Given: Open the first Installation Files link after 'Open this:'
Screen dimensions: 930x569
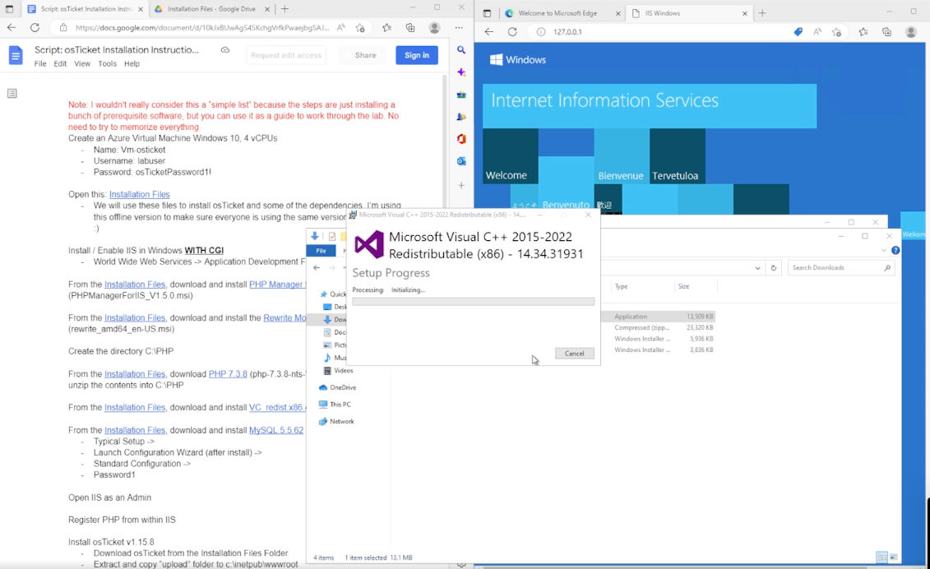Looking at the screenshot, I should [x=140, y=195].
